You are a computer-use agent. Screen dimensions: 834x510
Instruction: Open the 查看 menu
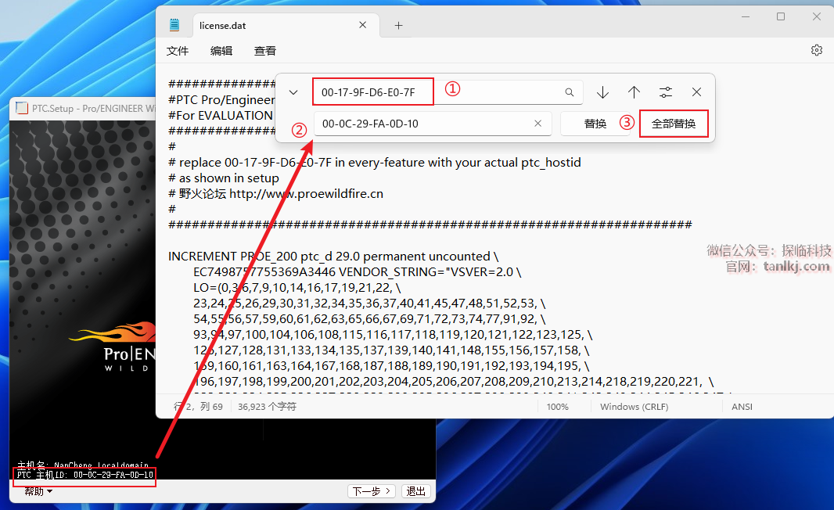tap(265, 51)
